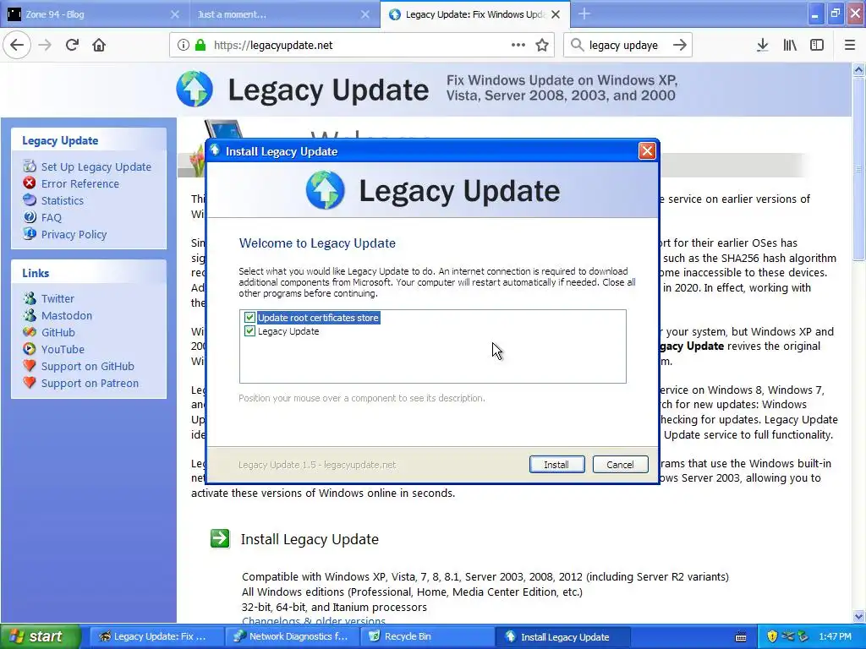The image size is (866, 649).
Task: Click the GitHub icon in Links
Action: point(30,331)
